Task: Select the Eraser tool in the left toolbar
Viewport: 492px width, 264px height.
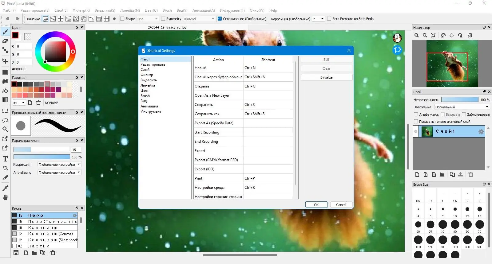Action: pyautogui.click(x=5, y=41)
